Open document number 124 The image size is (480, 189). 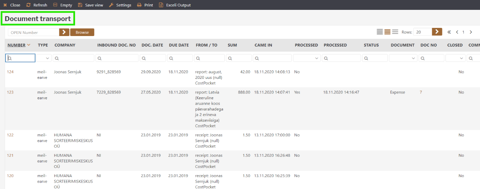11,72
